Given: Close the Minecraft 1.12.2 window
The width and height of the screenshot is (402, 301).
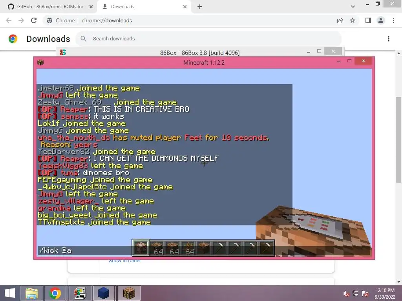Looking at the screenshot, I should tap(363, 61).
